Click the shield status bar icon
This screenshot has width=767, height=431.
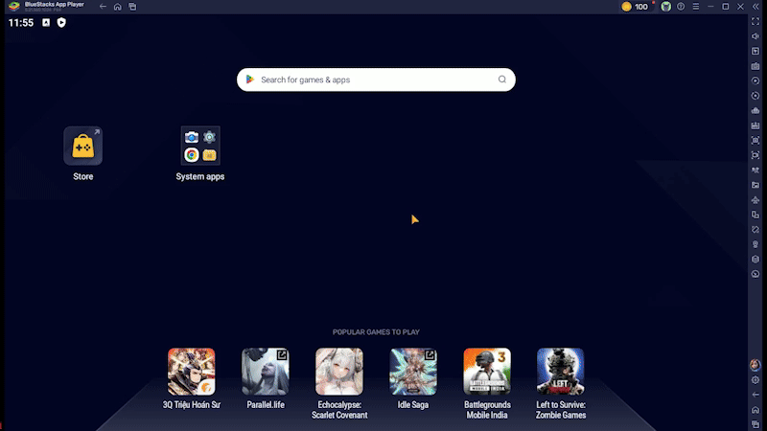[x=61, y=22]
